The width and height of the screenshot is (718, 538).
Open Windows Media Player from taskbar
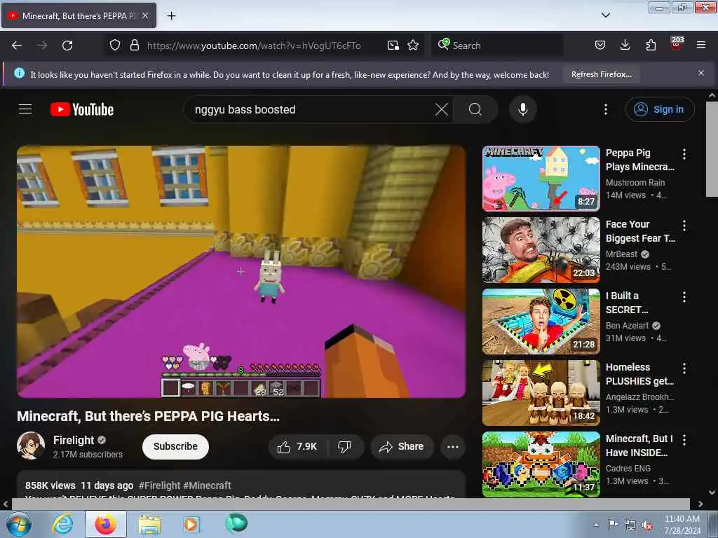191,524
